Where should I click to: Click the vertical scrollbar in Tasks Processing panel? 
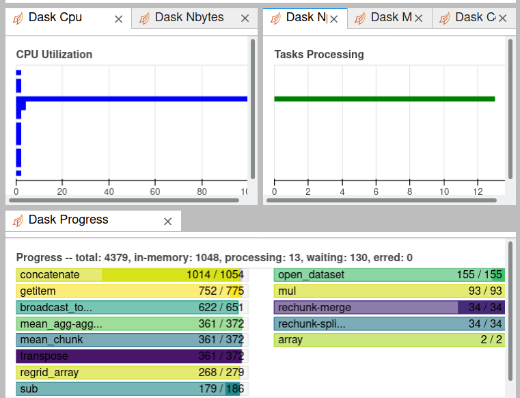510,109
